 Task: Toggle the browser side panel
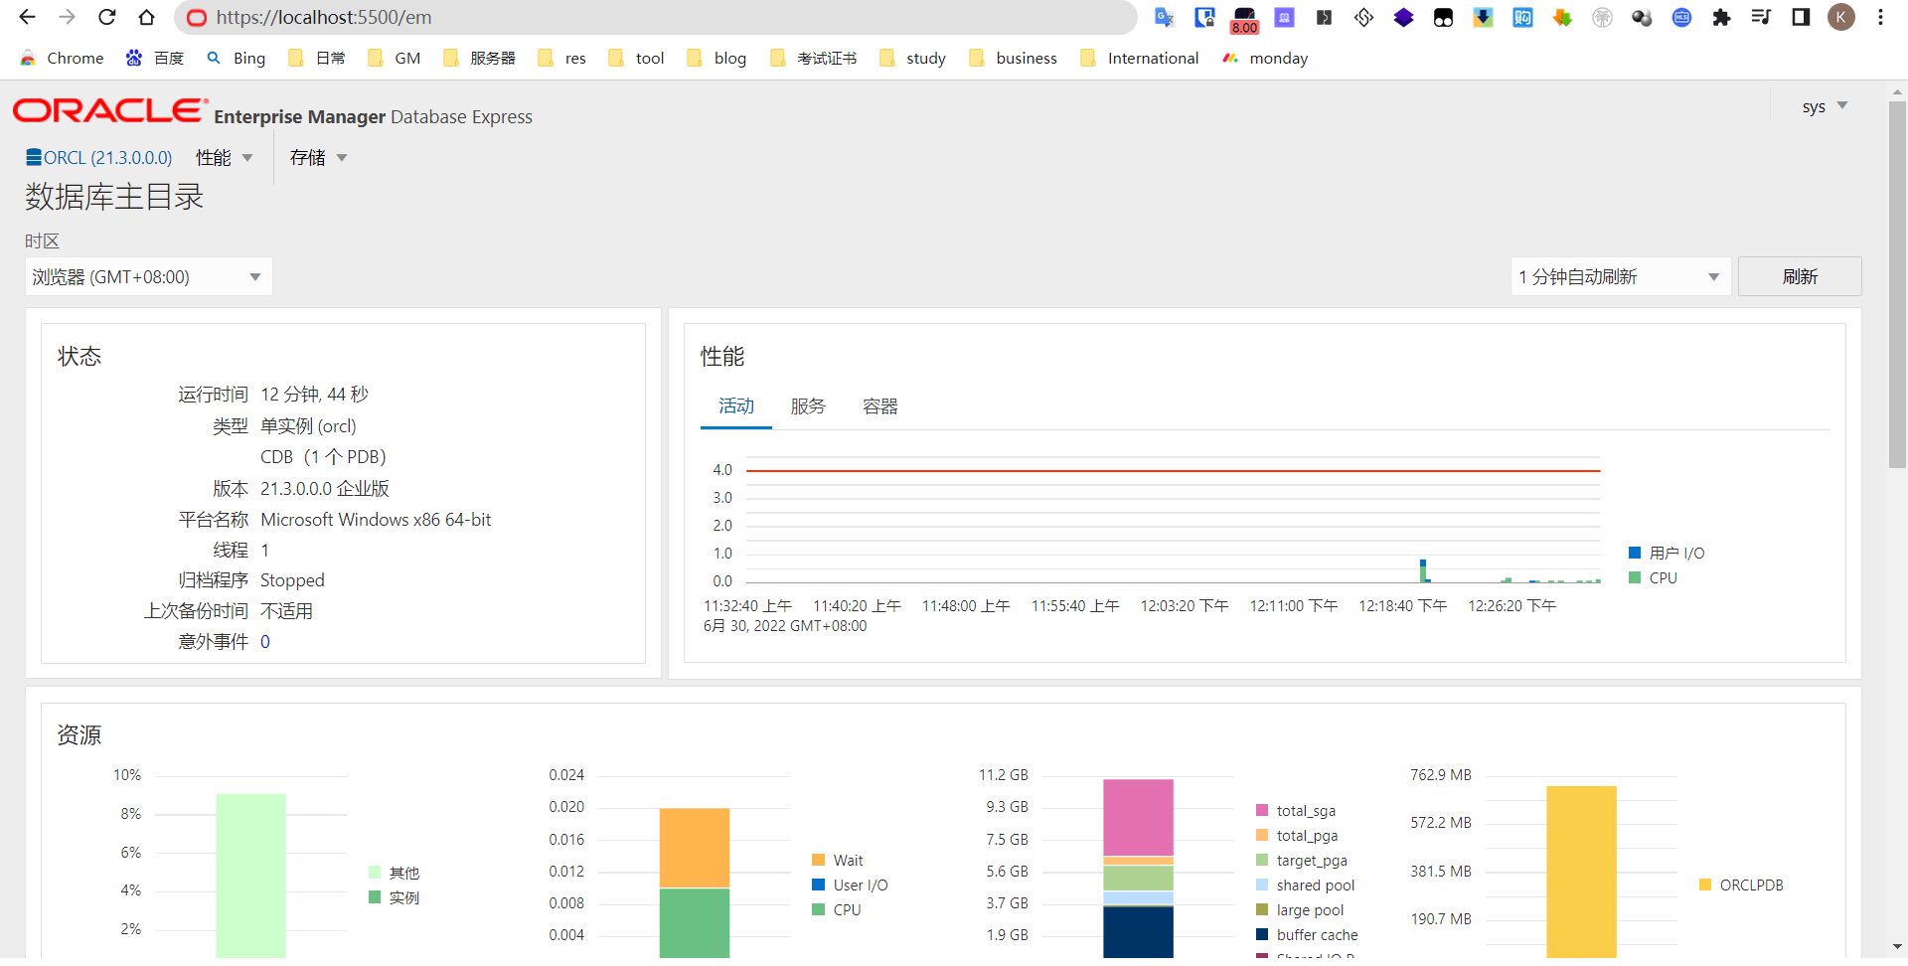[x=1801, y=17]
